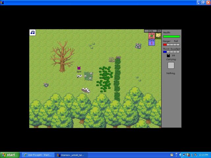The image size is (211, 158).
Task: Click the application icon in title bar
Action: click(2, 2)
